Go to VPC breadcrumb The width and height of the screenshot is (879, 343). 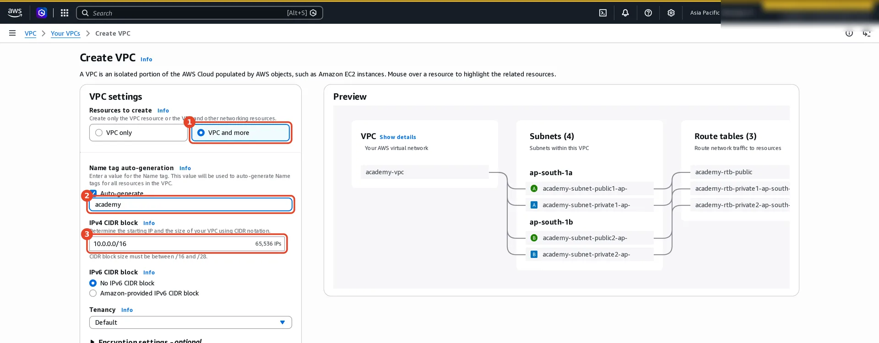(x=30, y=33)
